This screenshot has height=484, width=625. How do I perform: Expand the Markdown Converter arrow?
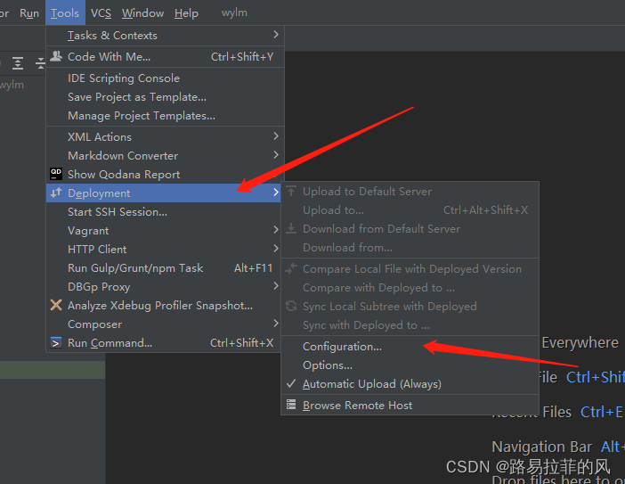click(276, 155)
